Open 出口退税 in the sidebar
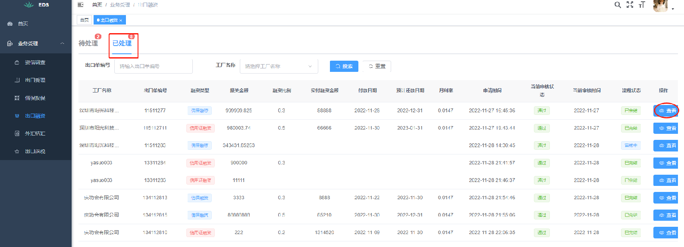The height and width of the screenshot is (247, 684). (36, 151)
